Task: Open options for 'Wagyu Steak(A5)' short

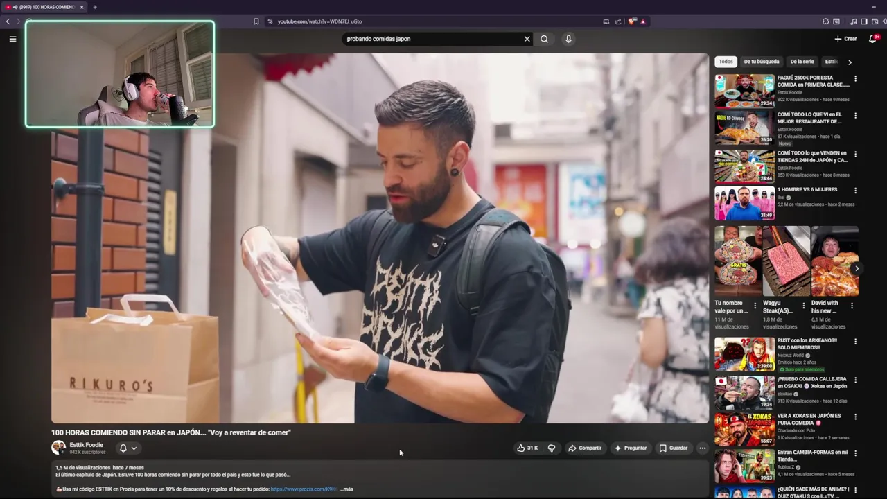Action: coord(803,305)
